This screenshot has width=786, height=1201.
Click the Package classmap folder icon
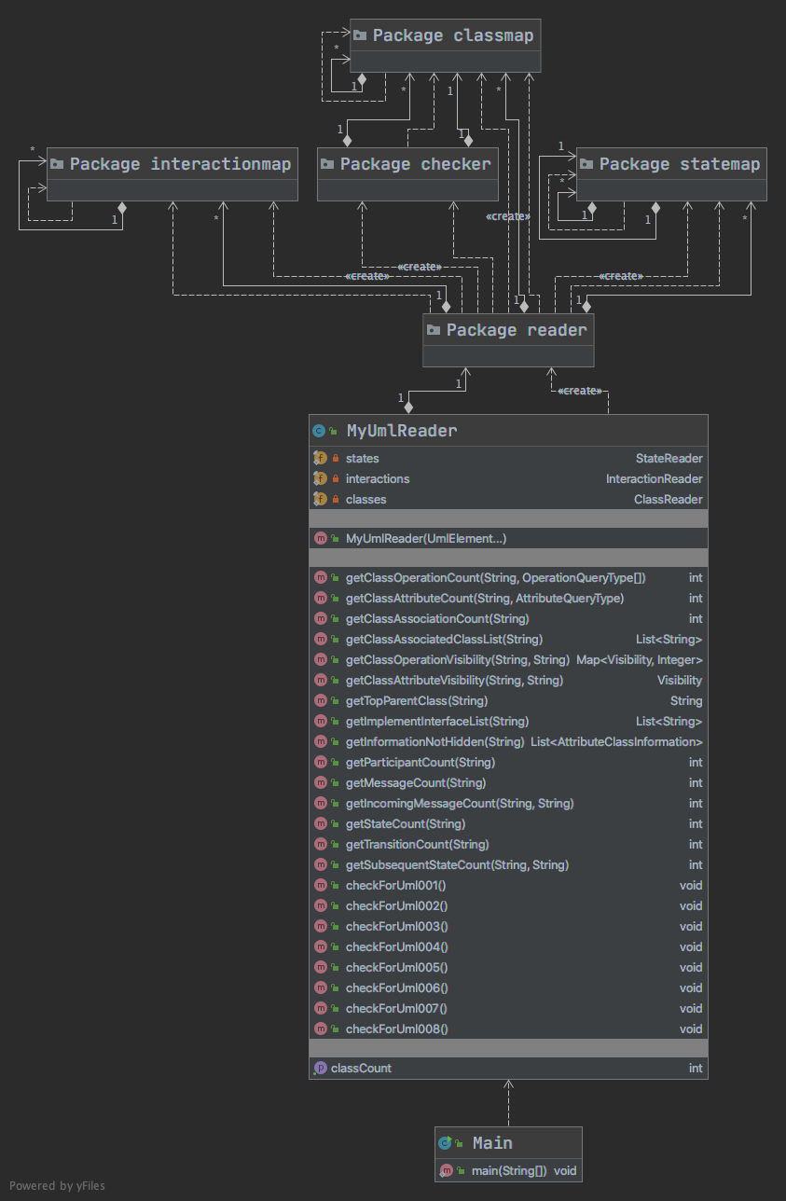point(360,35)
